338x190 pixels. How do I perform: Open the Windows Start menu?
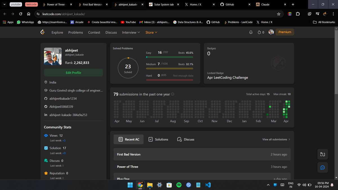click(x=130, y=185)
